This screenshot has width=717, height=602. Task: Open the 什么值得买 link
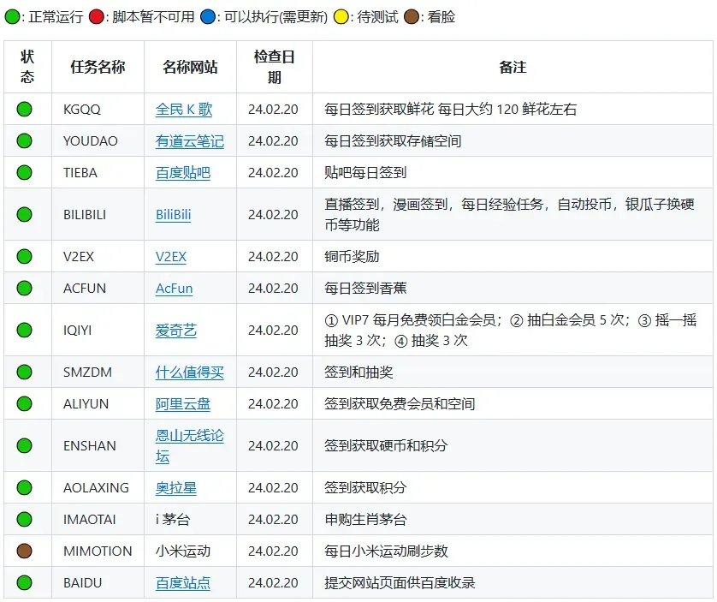tap(189, 372)
